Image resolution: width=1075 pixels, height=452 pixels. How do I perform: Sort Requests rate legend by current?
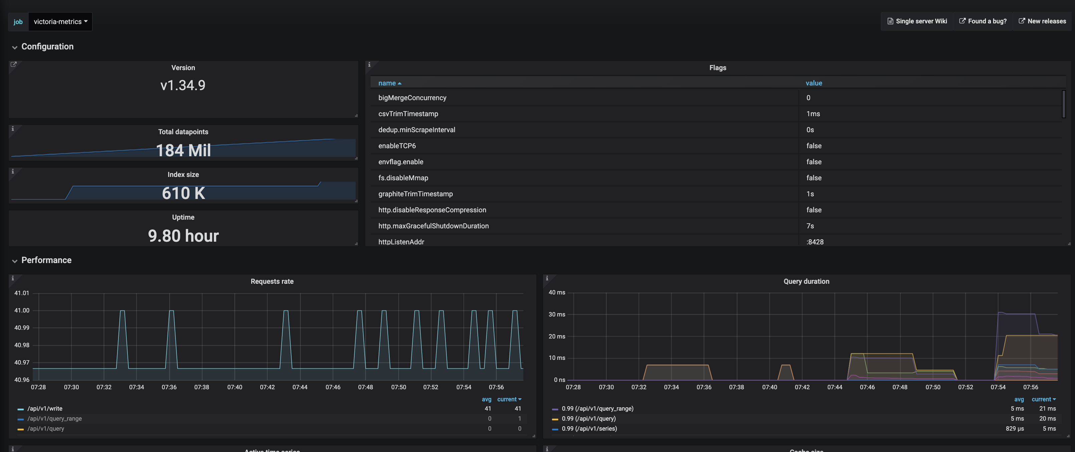[509, 399]
